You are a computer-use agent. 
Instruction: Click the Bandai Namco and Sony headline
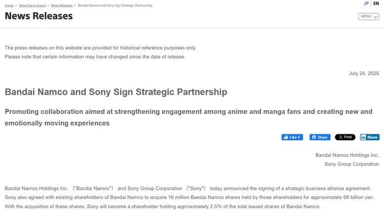coord(116,92)
